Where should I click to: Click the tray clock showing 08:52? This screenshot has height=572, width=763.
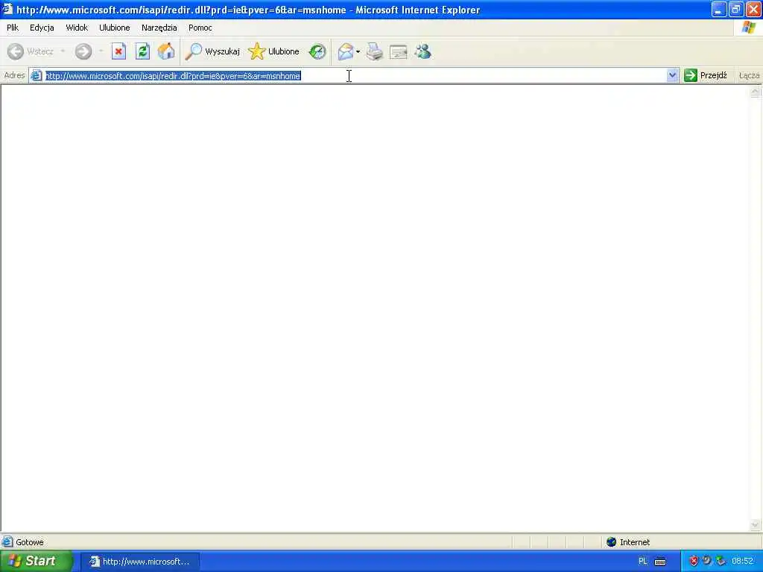point(743,562)
